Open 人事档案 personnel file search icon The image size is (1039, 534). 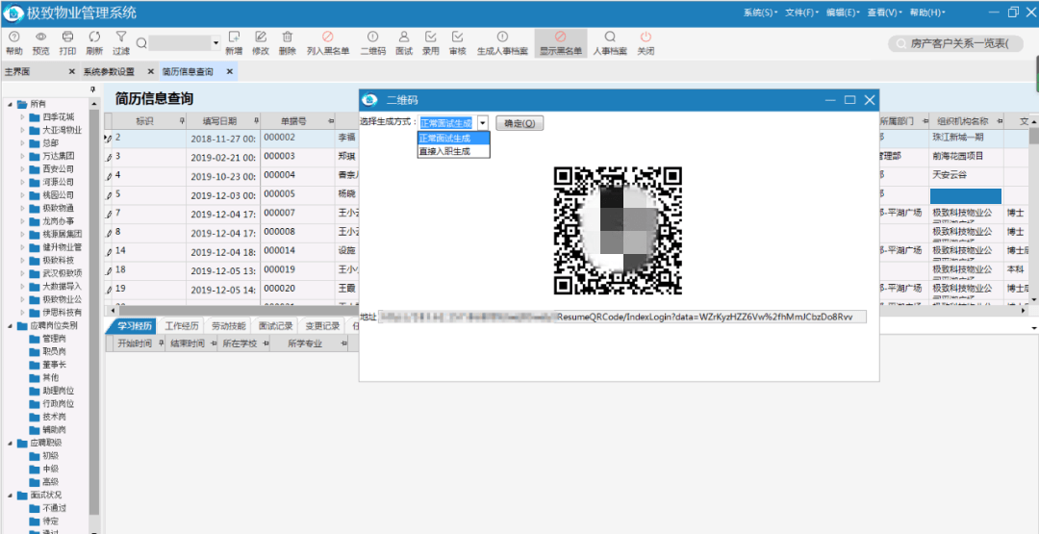(610, 38)
